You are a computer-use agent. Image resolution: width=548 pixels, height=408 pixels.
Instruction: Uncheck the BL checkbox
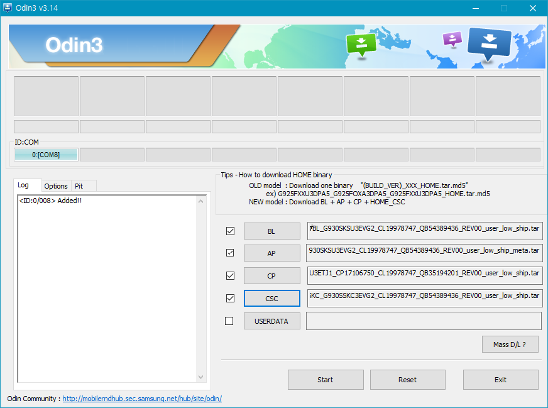tap(230, 231)
